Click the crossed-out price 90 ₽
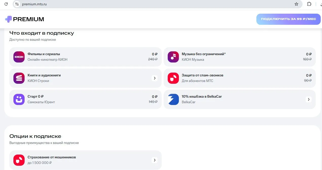The height and width of the screenshot is (170, 322). pos(308,80)
